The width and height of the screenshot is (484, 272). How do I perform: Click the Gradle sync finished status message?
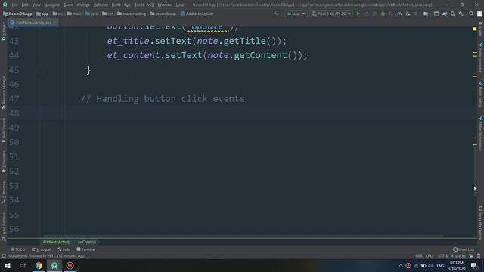tap(47, 255)
